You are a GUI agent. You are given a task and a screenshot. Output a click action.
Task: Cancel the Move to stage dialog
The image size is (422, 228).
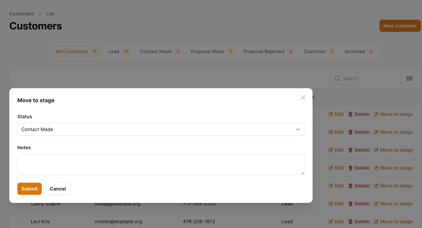click(58, 189)
